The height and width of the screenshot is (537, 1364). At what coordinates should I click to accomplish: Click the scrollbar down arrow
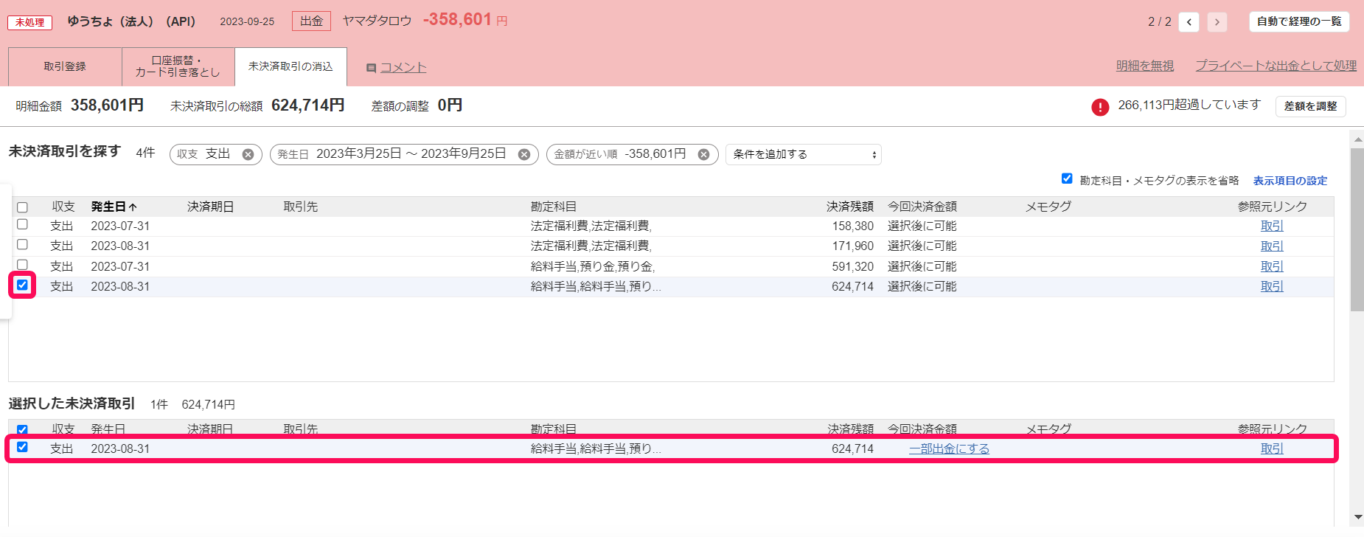coord(1357,518)
